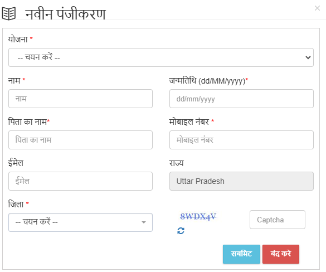Click the 8WDX4V captcha image

(x=198, y=216)
